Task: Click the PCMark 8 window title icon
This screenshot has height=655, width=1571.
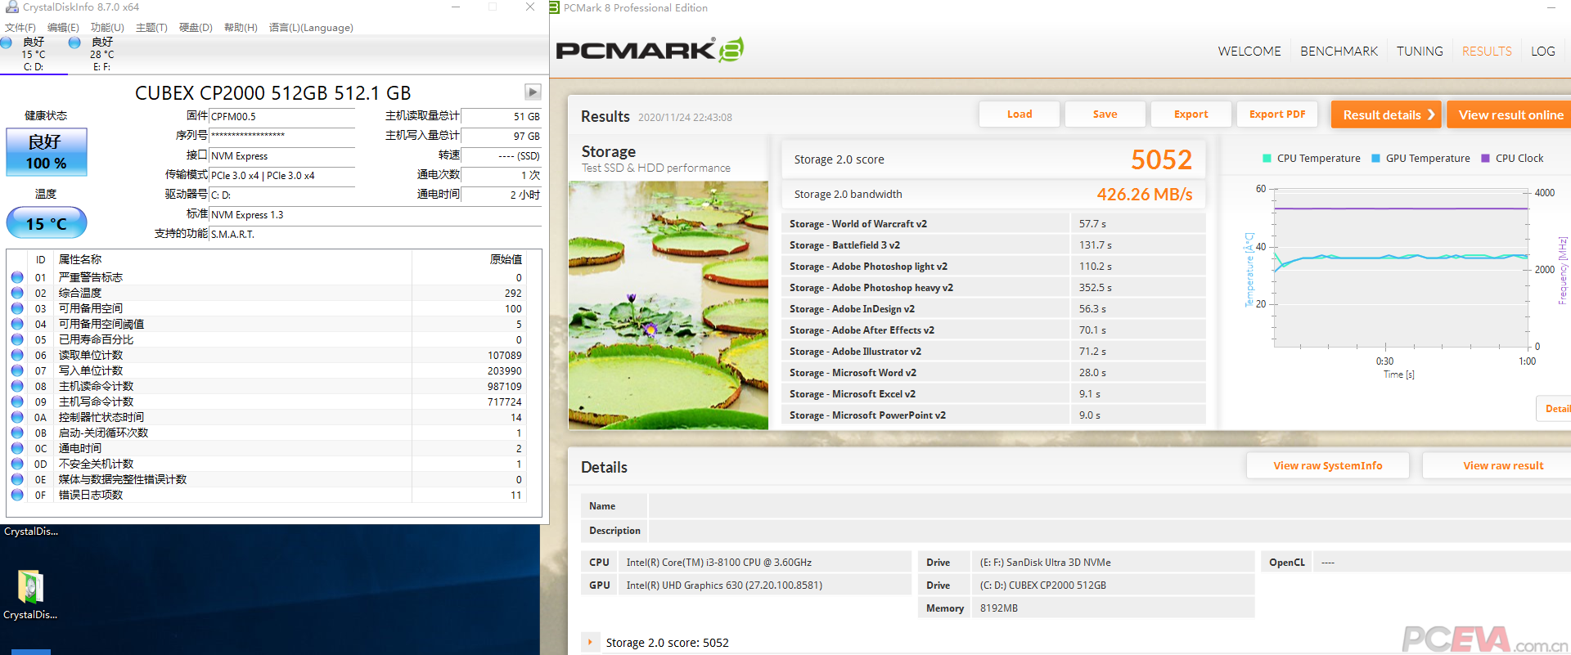Action: [554, 7]
